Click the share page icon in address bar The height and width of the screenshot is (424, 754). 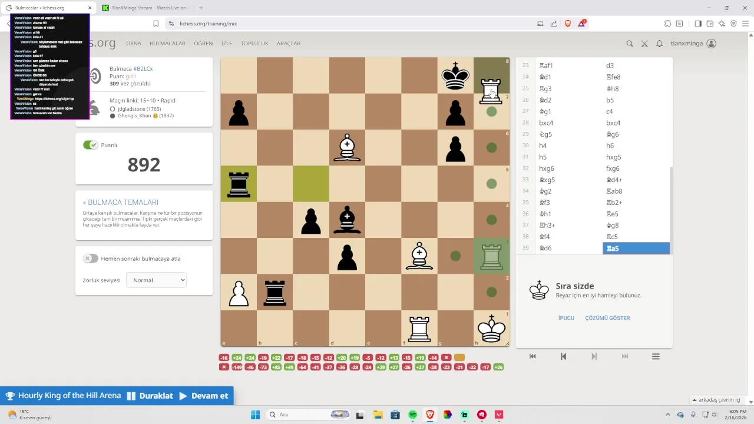(554, 24)
